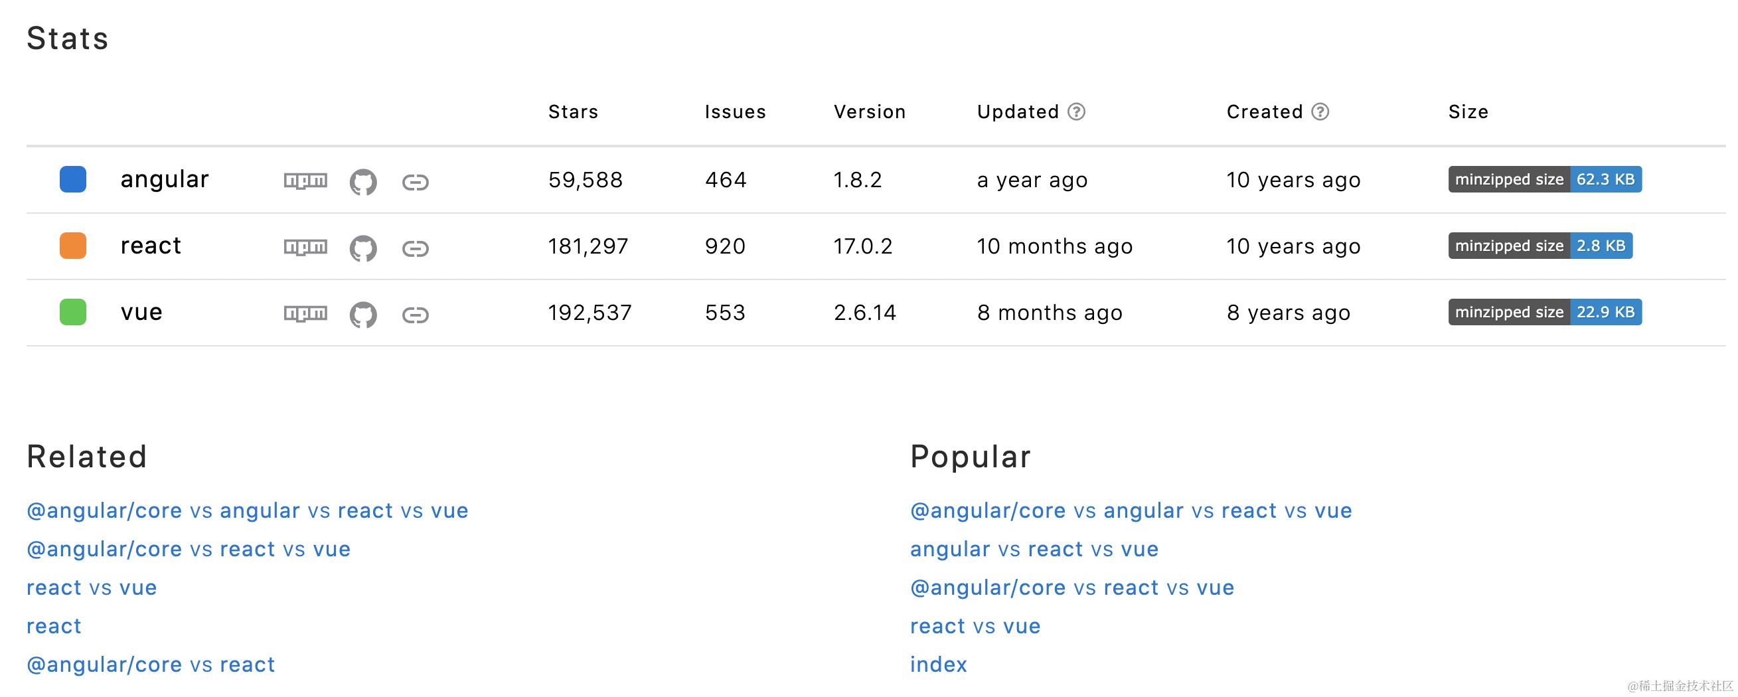Viewport: 1738px width, 697px height.
Task: Click react's version 17.0.2
Action: (x=863, y=246)
